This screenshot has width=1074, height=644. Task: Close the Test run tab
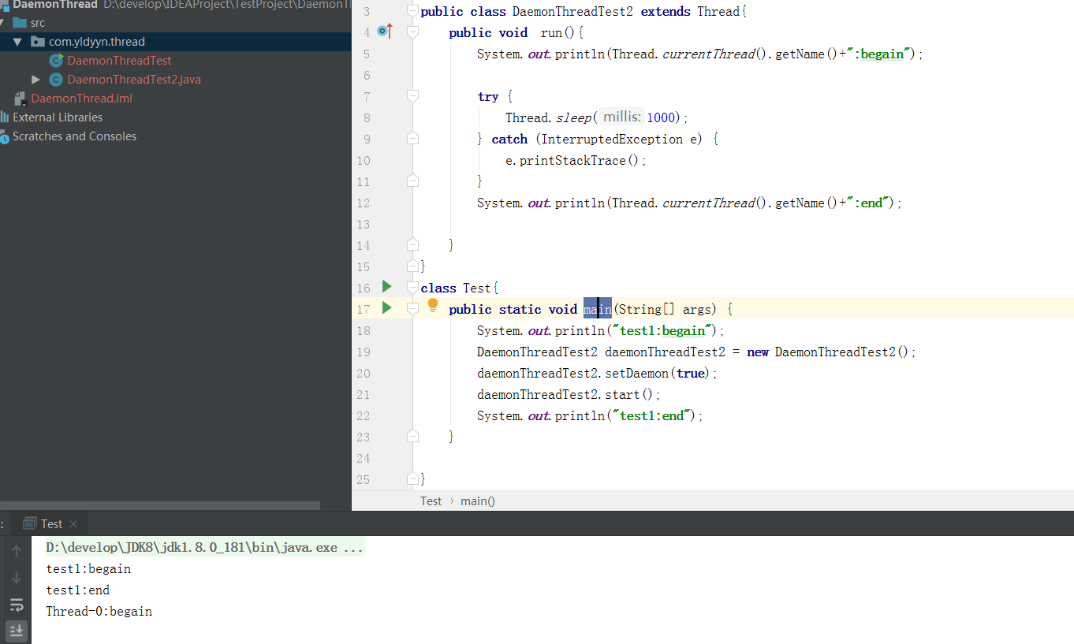73,524
